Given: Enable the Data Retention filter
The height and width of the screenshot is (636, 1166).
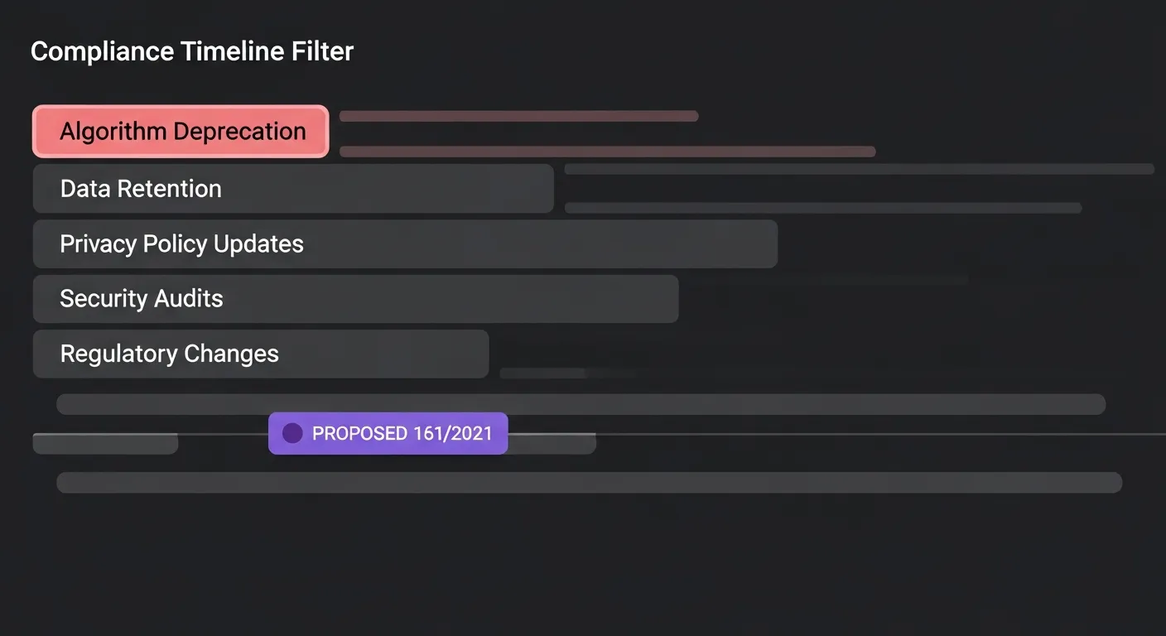Looking at the screenshot, I should click(x=293, y=189).
